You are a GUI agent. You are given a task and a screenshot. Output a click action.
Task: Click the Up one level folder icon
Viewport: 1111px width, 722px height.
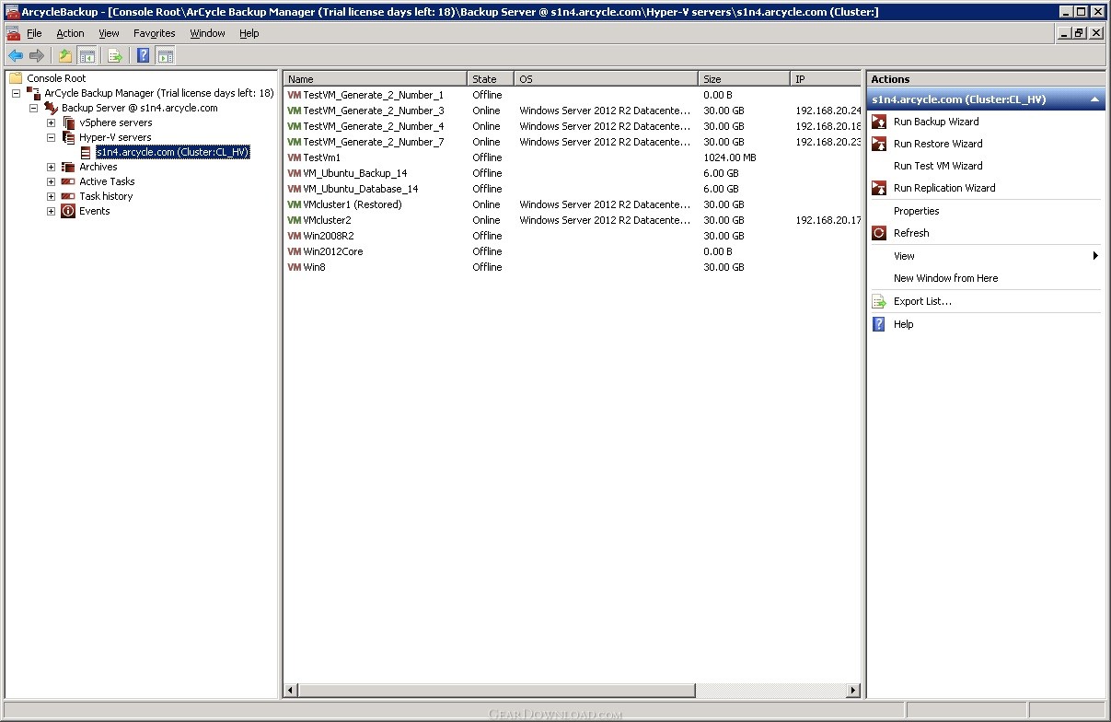point(65,56)
